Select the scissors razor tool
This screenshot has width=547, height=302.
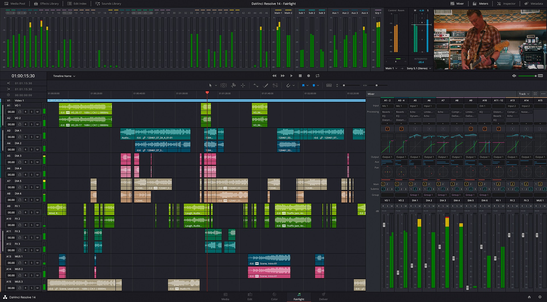click(x=233, y=85)
